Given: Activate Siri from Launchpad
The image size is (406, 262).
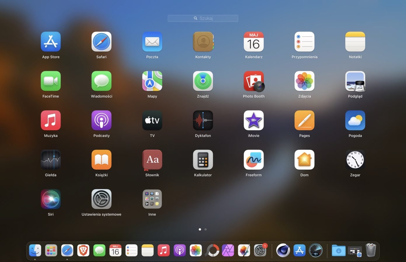Looking at the screenshot, I should pyautogui.click(x=51, y=199).
